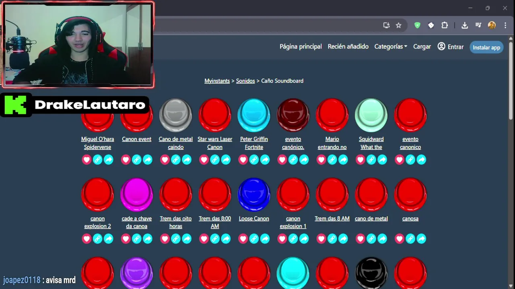Play the Squidward What the mint button
515x289 pixels.
point(371,115)
